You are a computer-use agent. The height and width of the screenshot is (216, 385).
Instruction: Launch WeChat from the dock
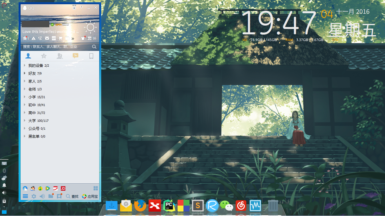point(227,206)
